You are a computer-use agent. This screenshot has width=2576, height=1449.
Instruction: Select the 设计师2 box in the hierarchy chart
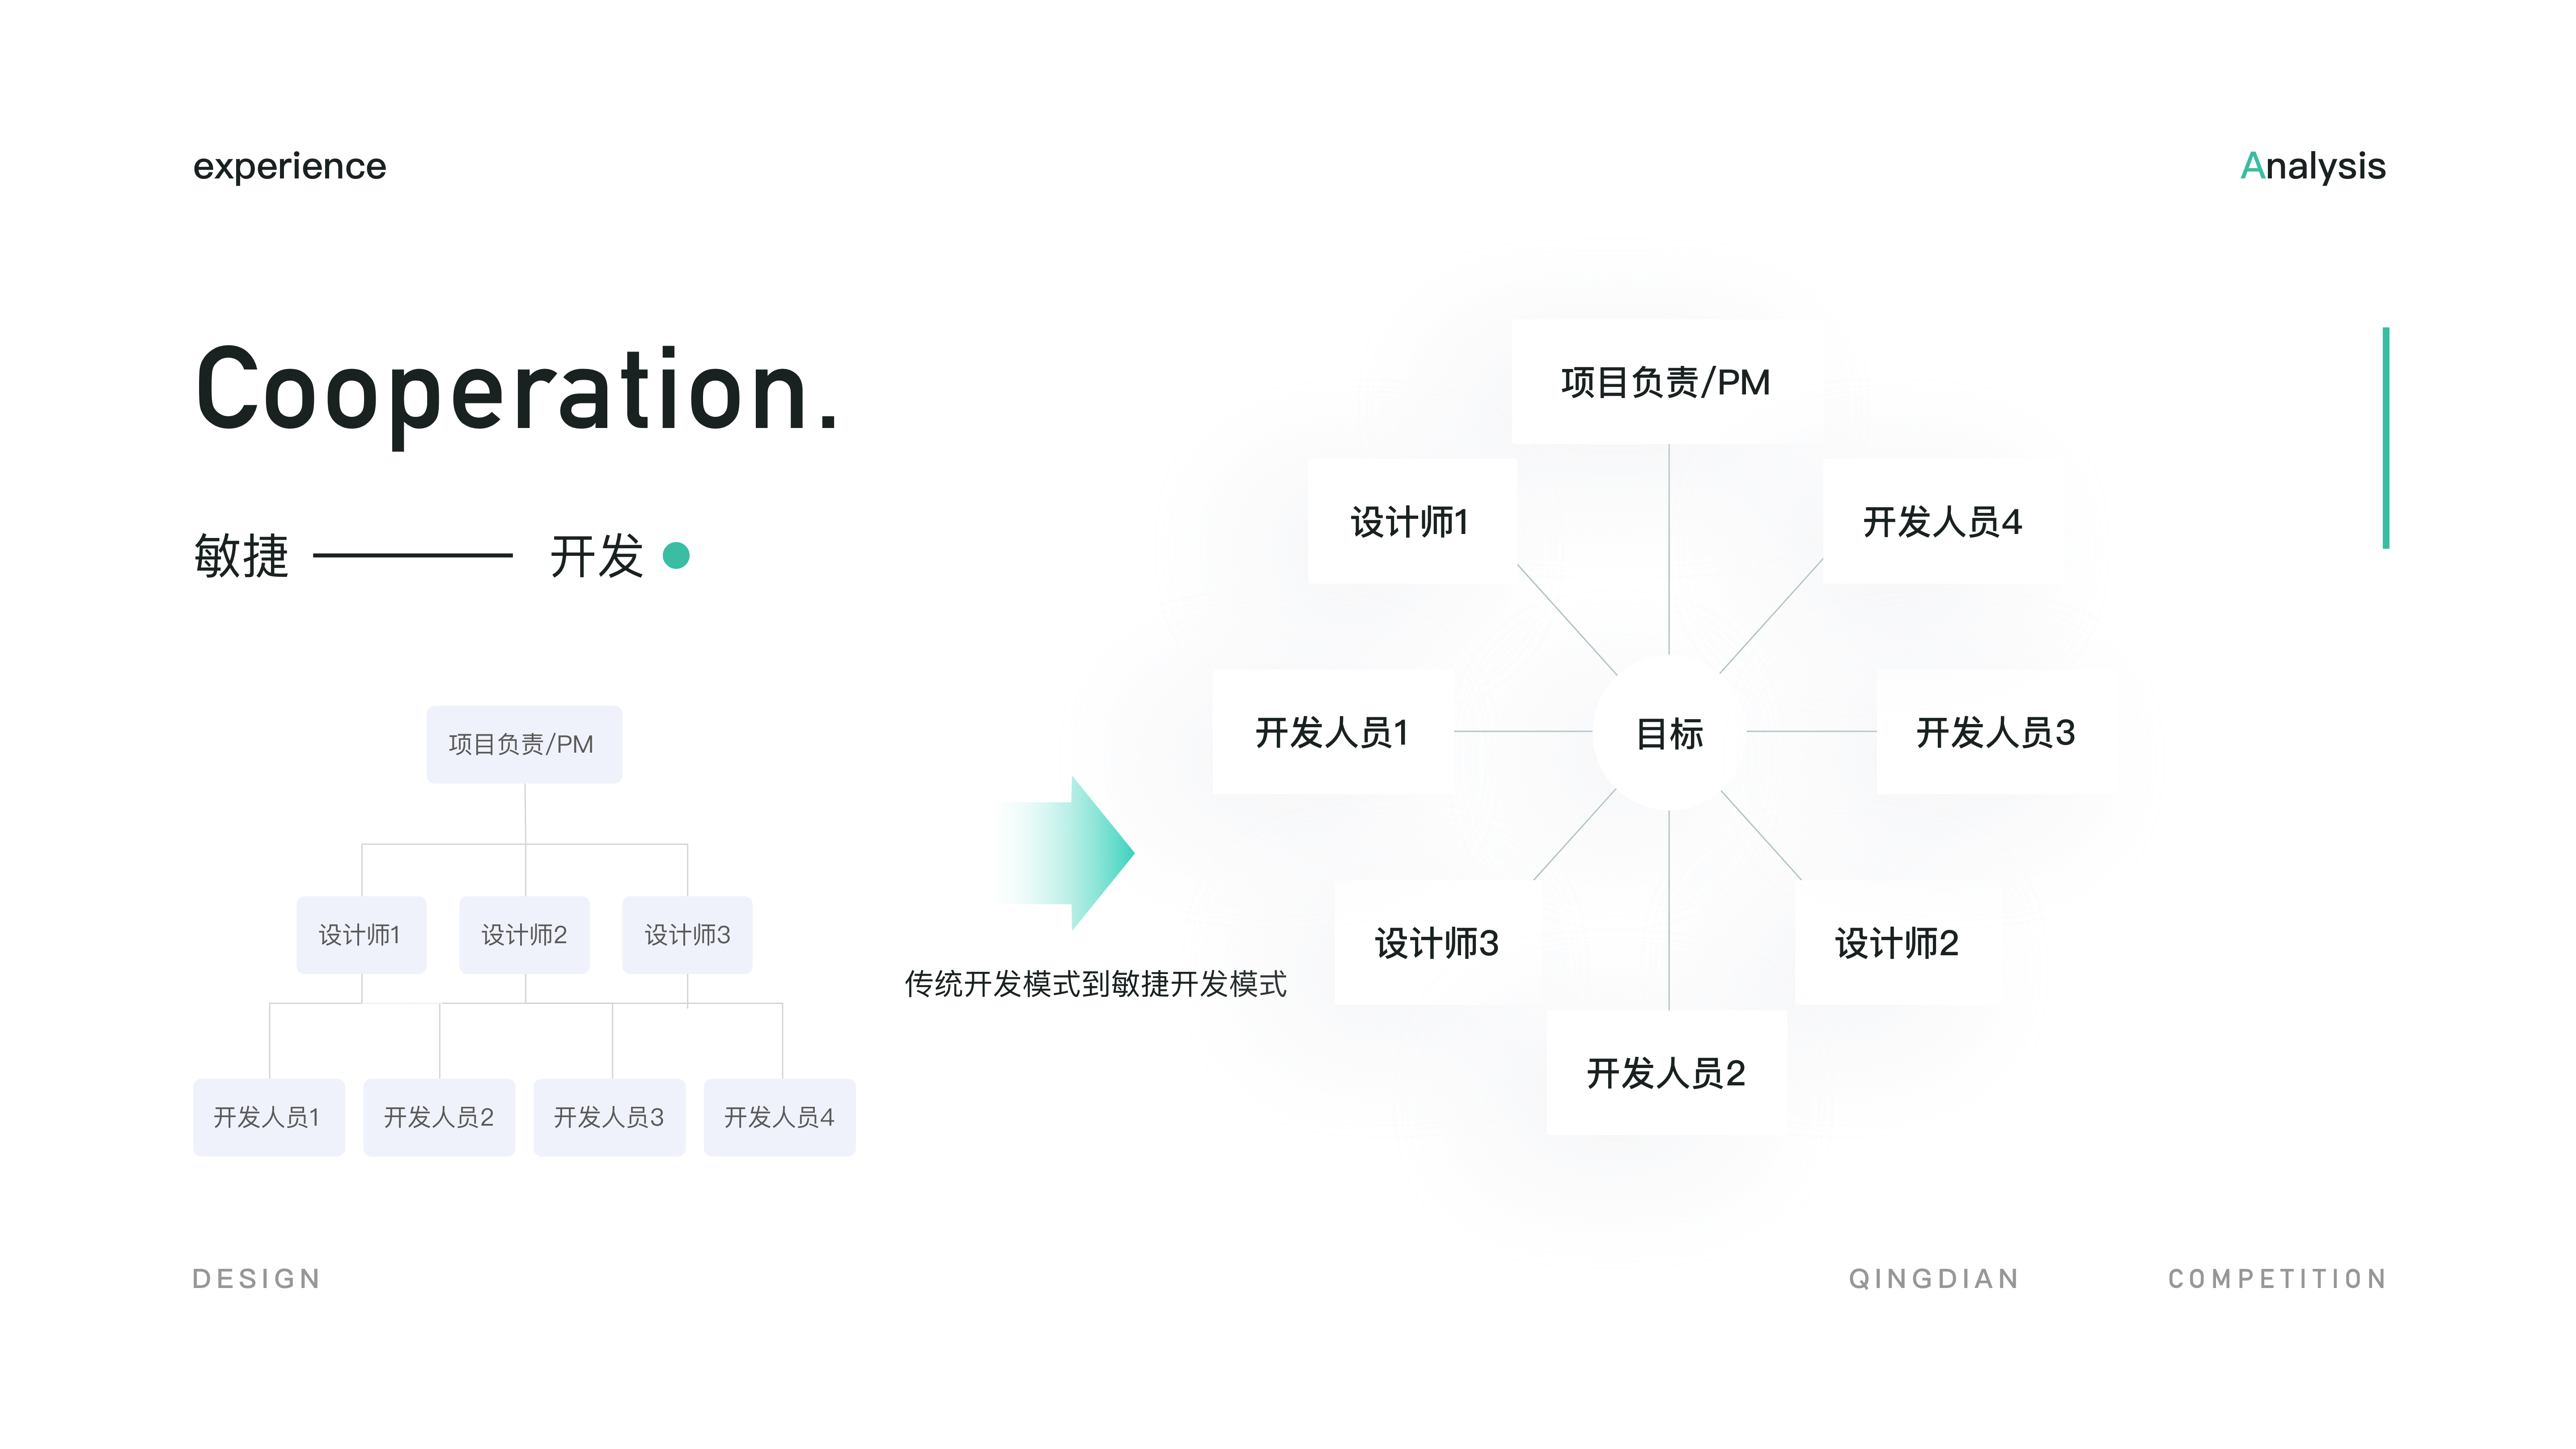click(x=524, y=935)
